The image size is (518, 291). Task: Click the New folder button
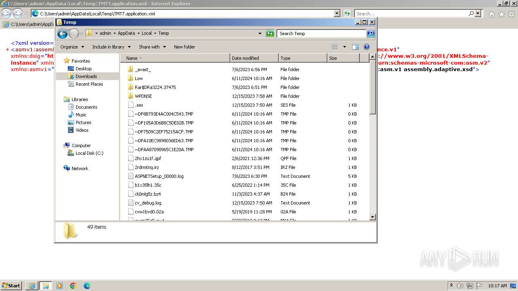point(185,47)
